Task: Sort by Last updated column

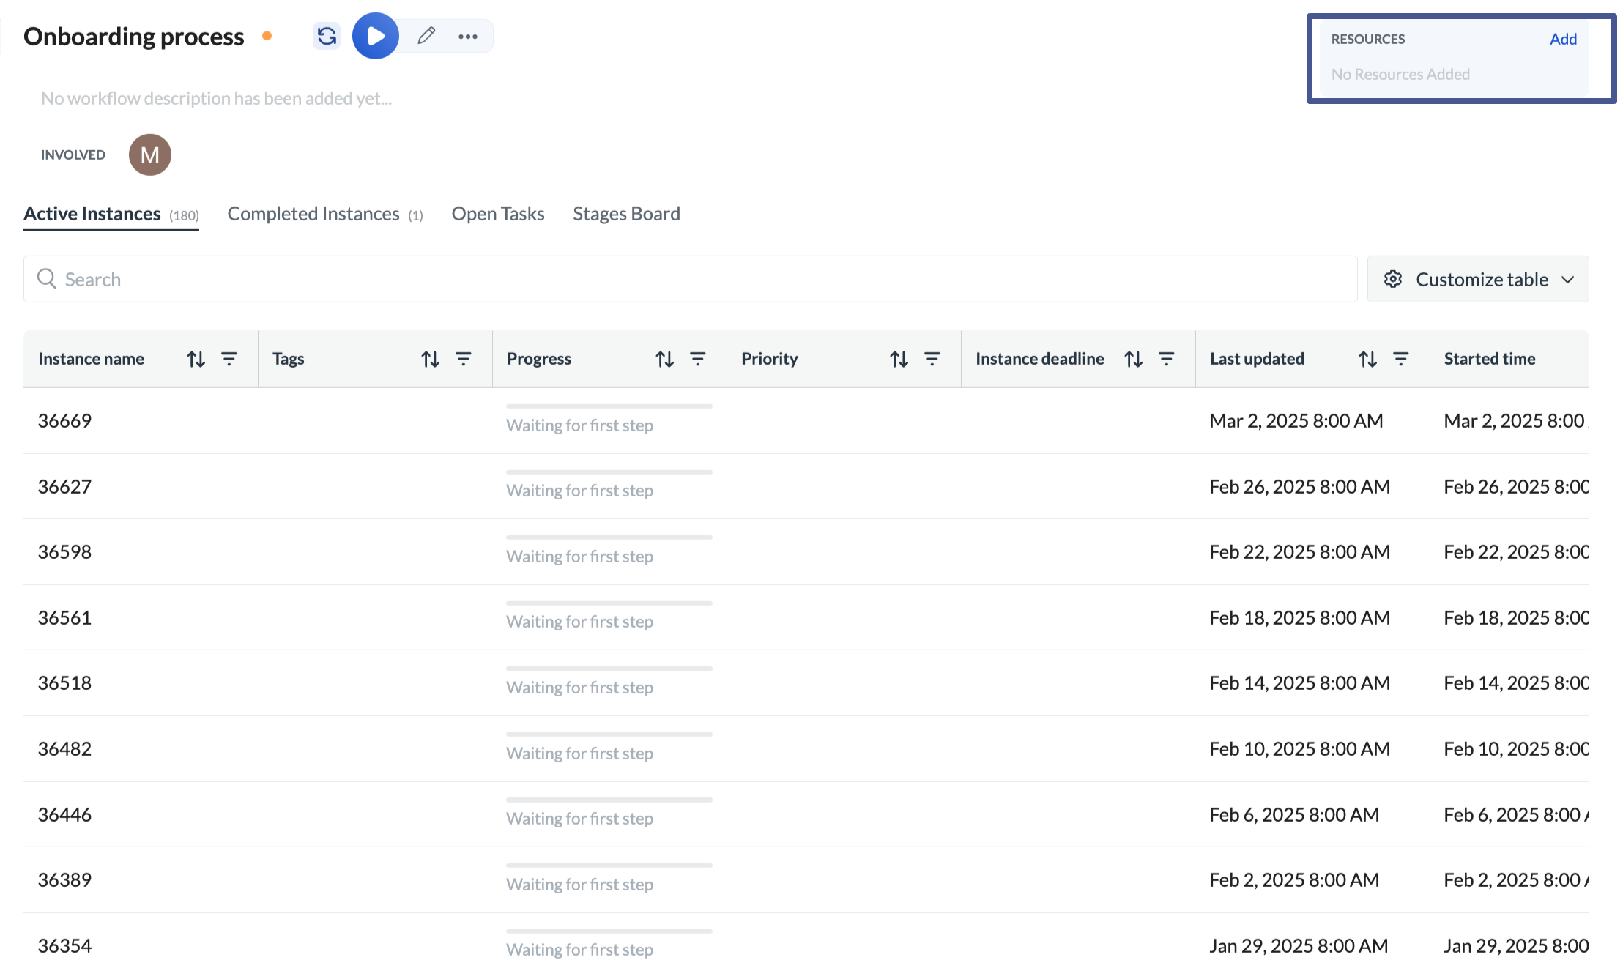Action: [1367, 359]
